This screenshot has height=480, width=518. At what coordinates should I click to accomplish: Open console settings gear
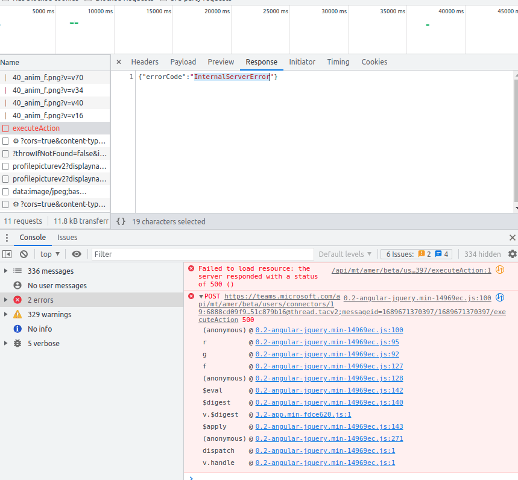(513, 254)
